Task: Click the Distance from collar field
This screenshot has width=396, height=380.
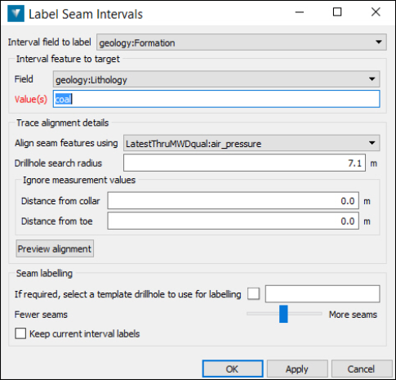Action: point(233,201)
